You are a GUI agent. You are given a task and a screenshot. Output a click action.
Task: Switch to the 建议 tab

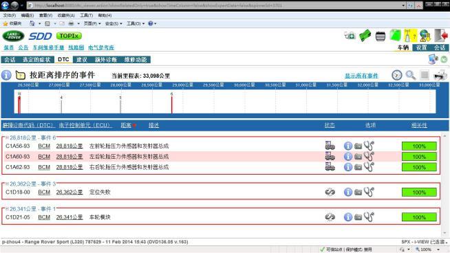pyautogui.click(x=82, y=60)
